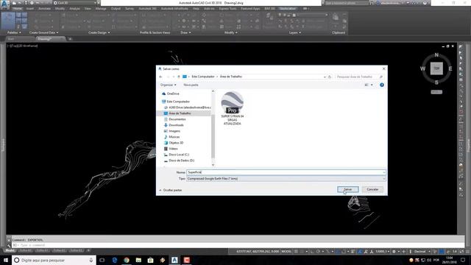Open the Annotate ribbon tab
The width and height of the screenshot is (471, 265).
point(44,9)
